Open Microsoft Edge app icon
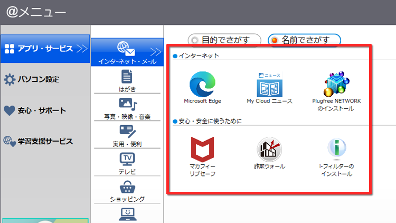Viewport: 396px width, 223px height. click(x=202, y=84)
